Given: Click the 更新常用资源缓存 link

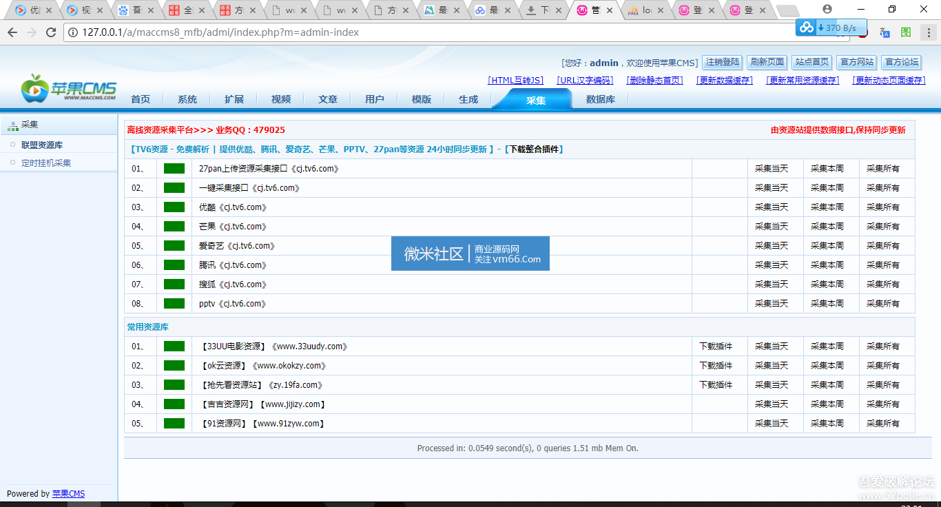Looking at the screenshot, I should pyautogui.click(x=803, y=81).
